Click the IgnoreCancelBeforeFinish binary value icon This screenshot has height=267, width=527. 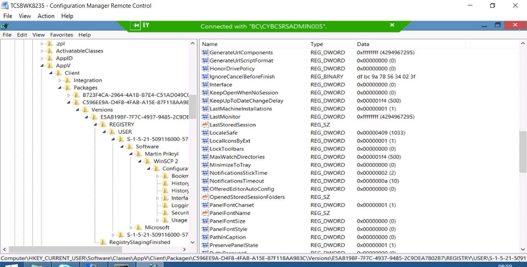click(205, 77)
